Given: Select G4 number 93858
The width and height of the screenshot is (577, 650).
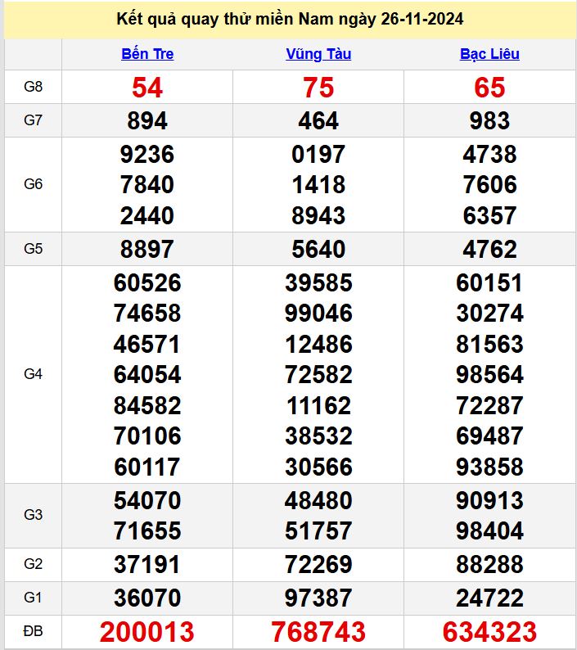Looking at the screenshot, I should click(489, 467).
